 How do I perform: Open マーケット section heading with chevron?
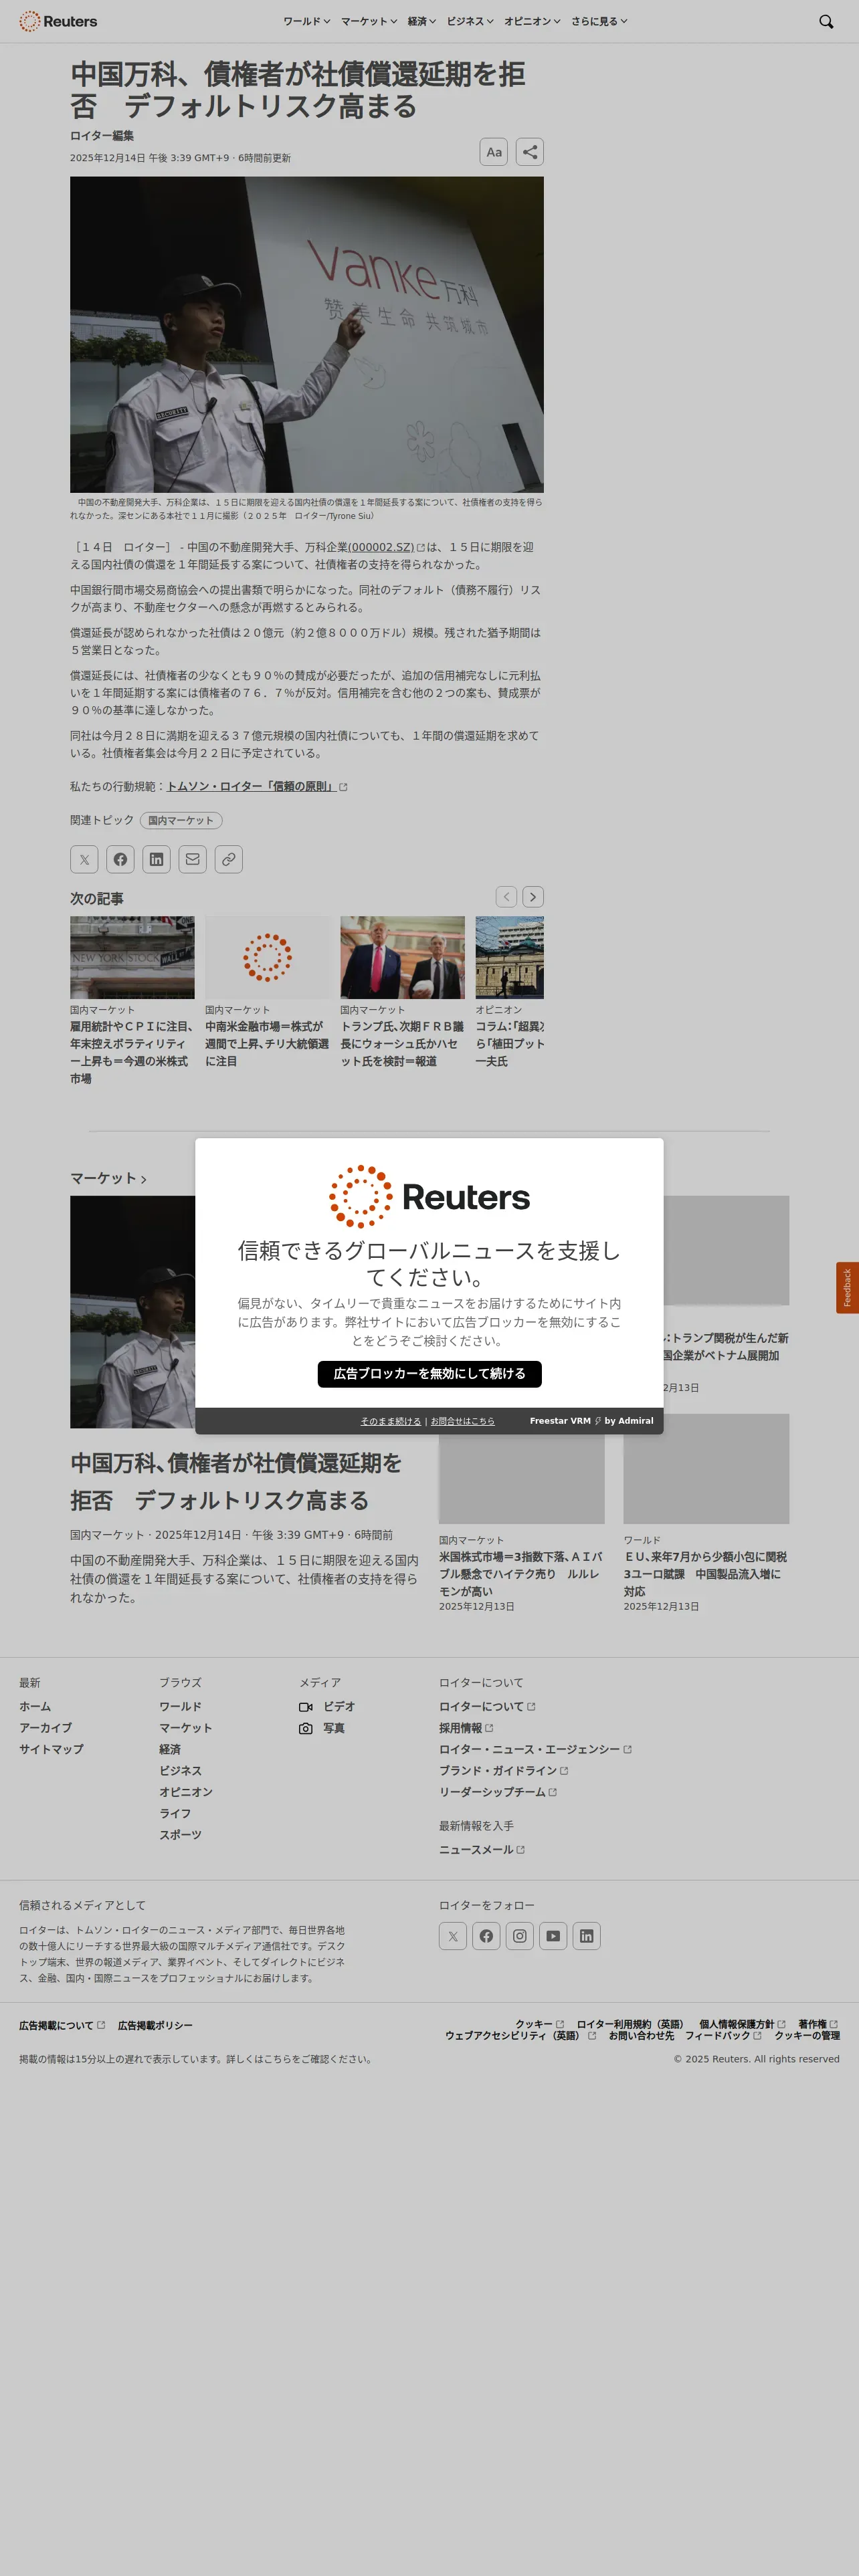pos(108,1178)
